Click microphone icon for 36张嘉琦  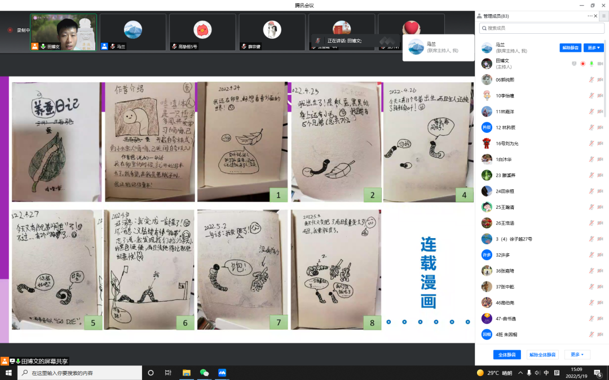click(x=591, y=271)
